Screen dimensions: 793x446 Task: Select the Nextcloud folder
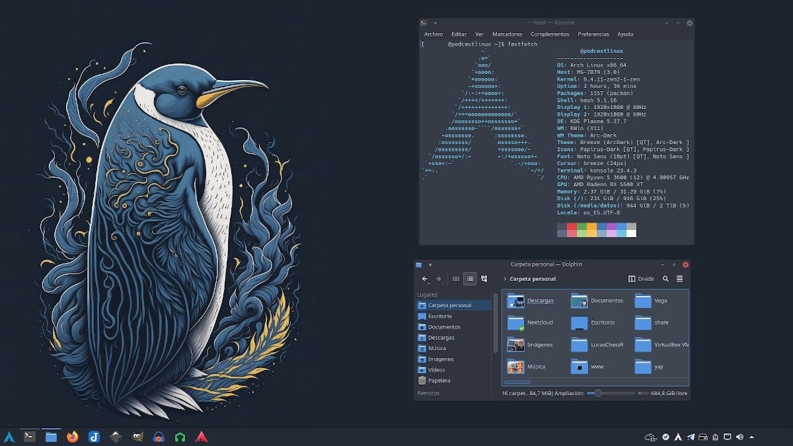tap(531, 322)
